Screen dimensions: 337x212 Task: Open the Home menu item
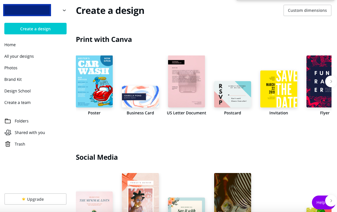point(10,45)
